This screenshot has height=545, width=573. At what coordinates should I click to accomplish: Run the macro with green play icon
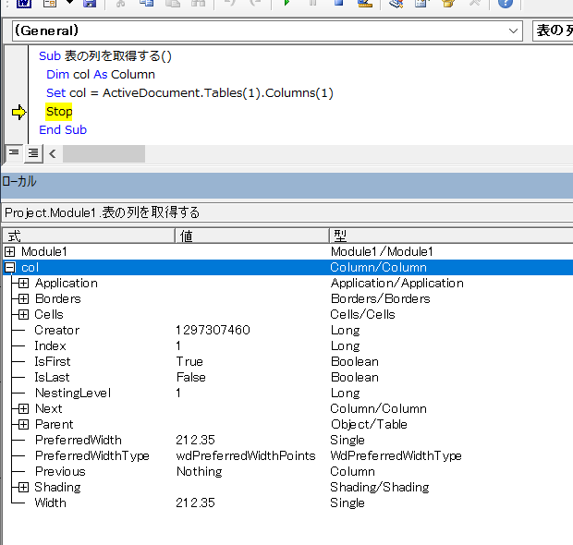pyautogui.click(x=286, y=3)
